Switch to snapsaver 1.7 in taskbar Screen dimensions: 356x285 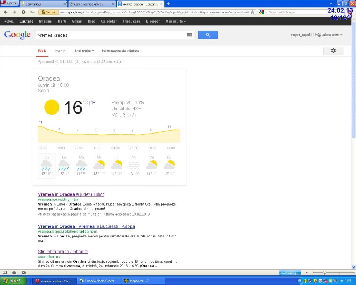pyautogui.click(x=143, y=281)
